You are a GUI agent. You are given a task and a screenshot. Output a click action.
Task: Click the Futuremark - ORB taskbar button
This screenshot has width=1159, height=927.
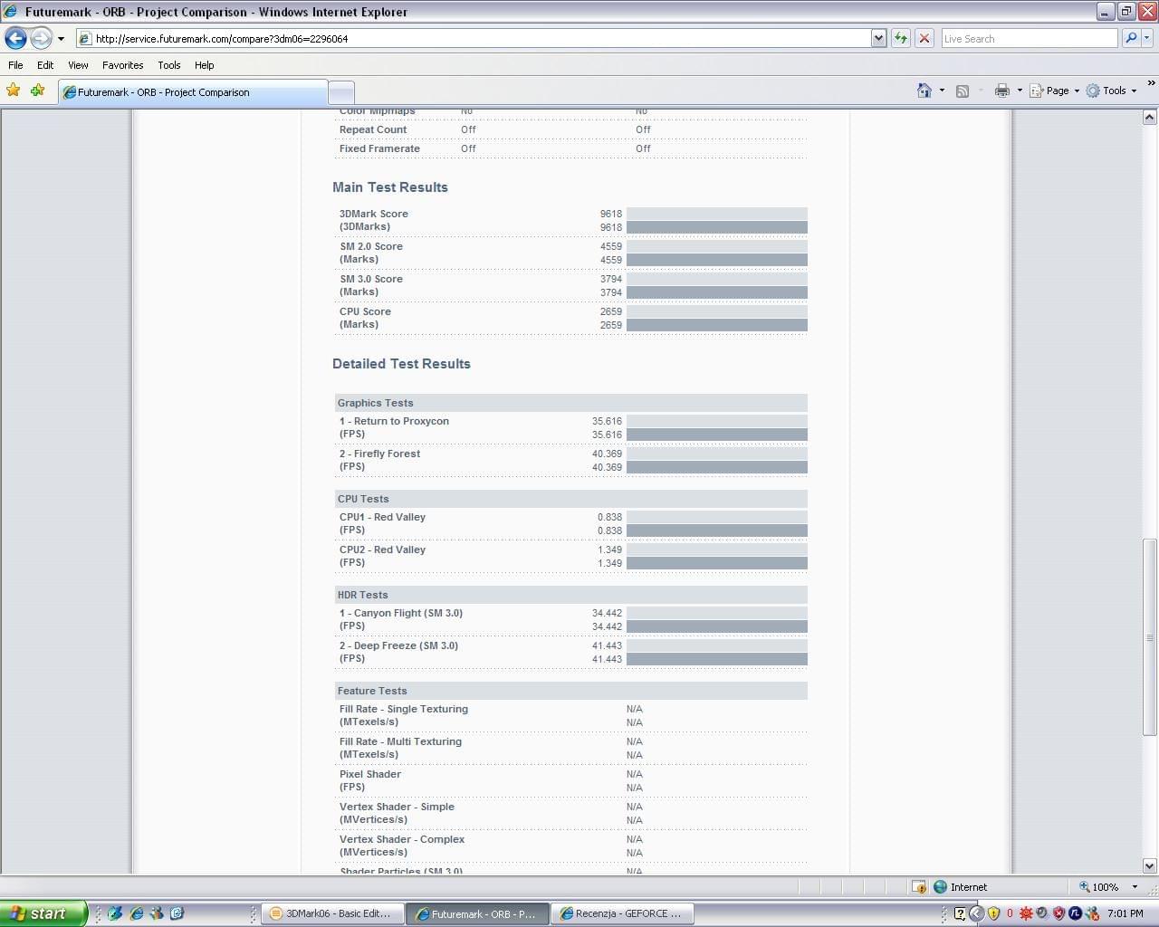click(x=476, y=913)
